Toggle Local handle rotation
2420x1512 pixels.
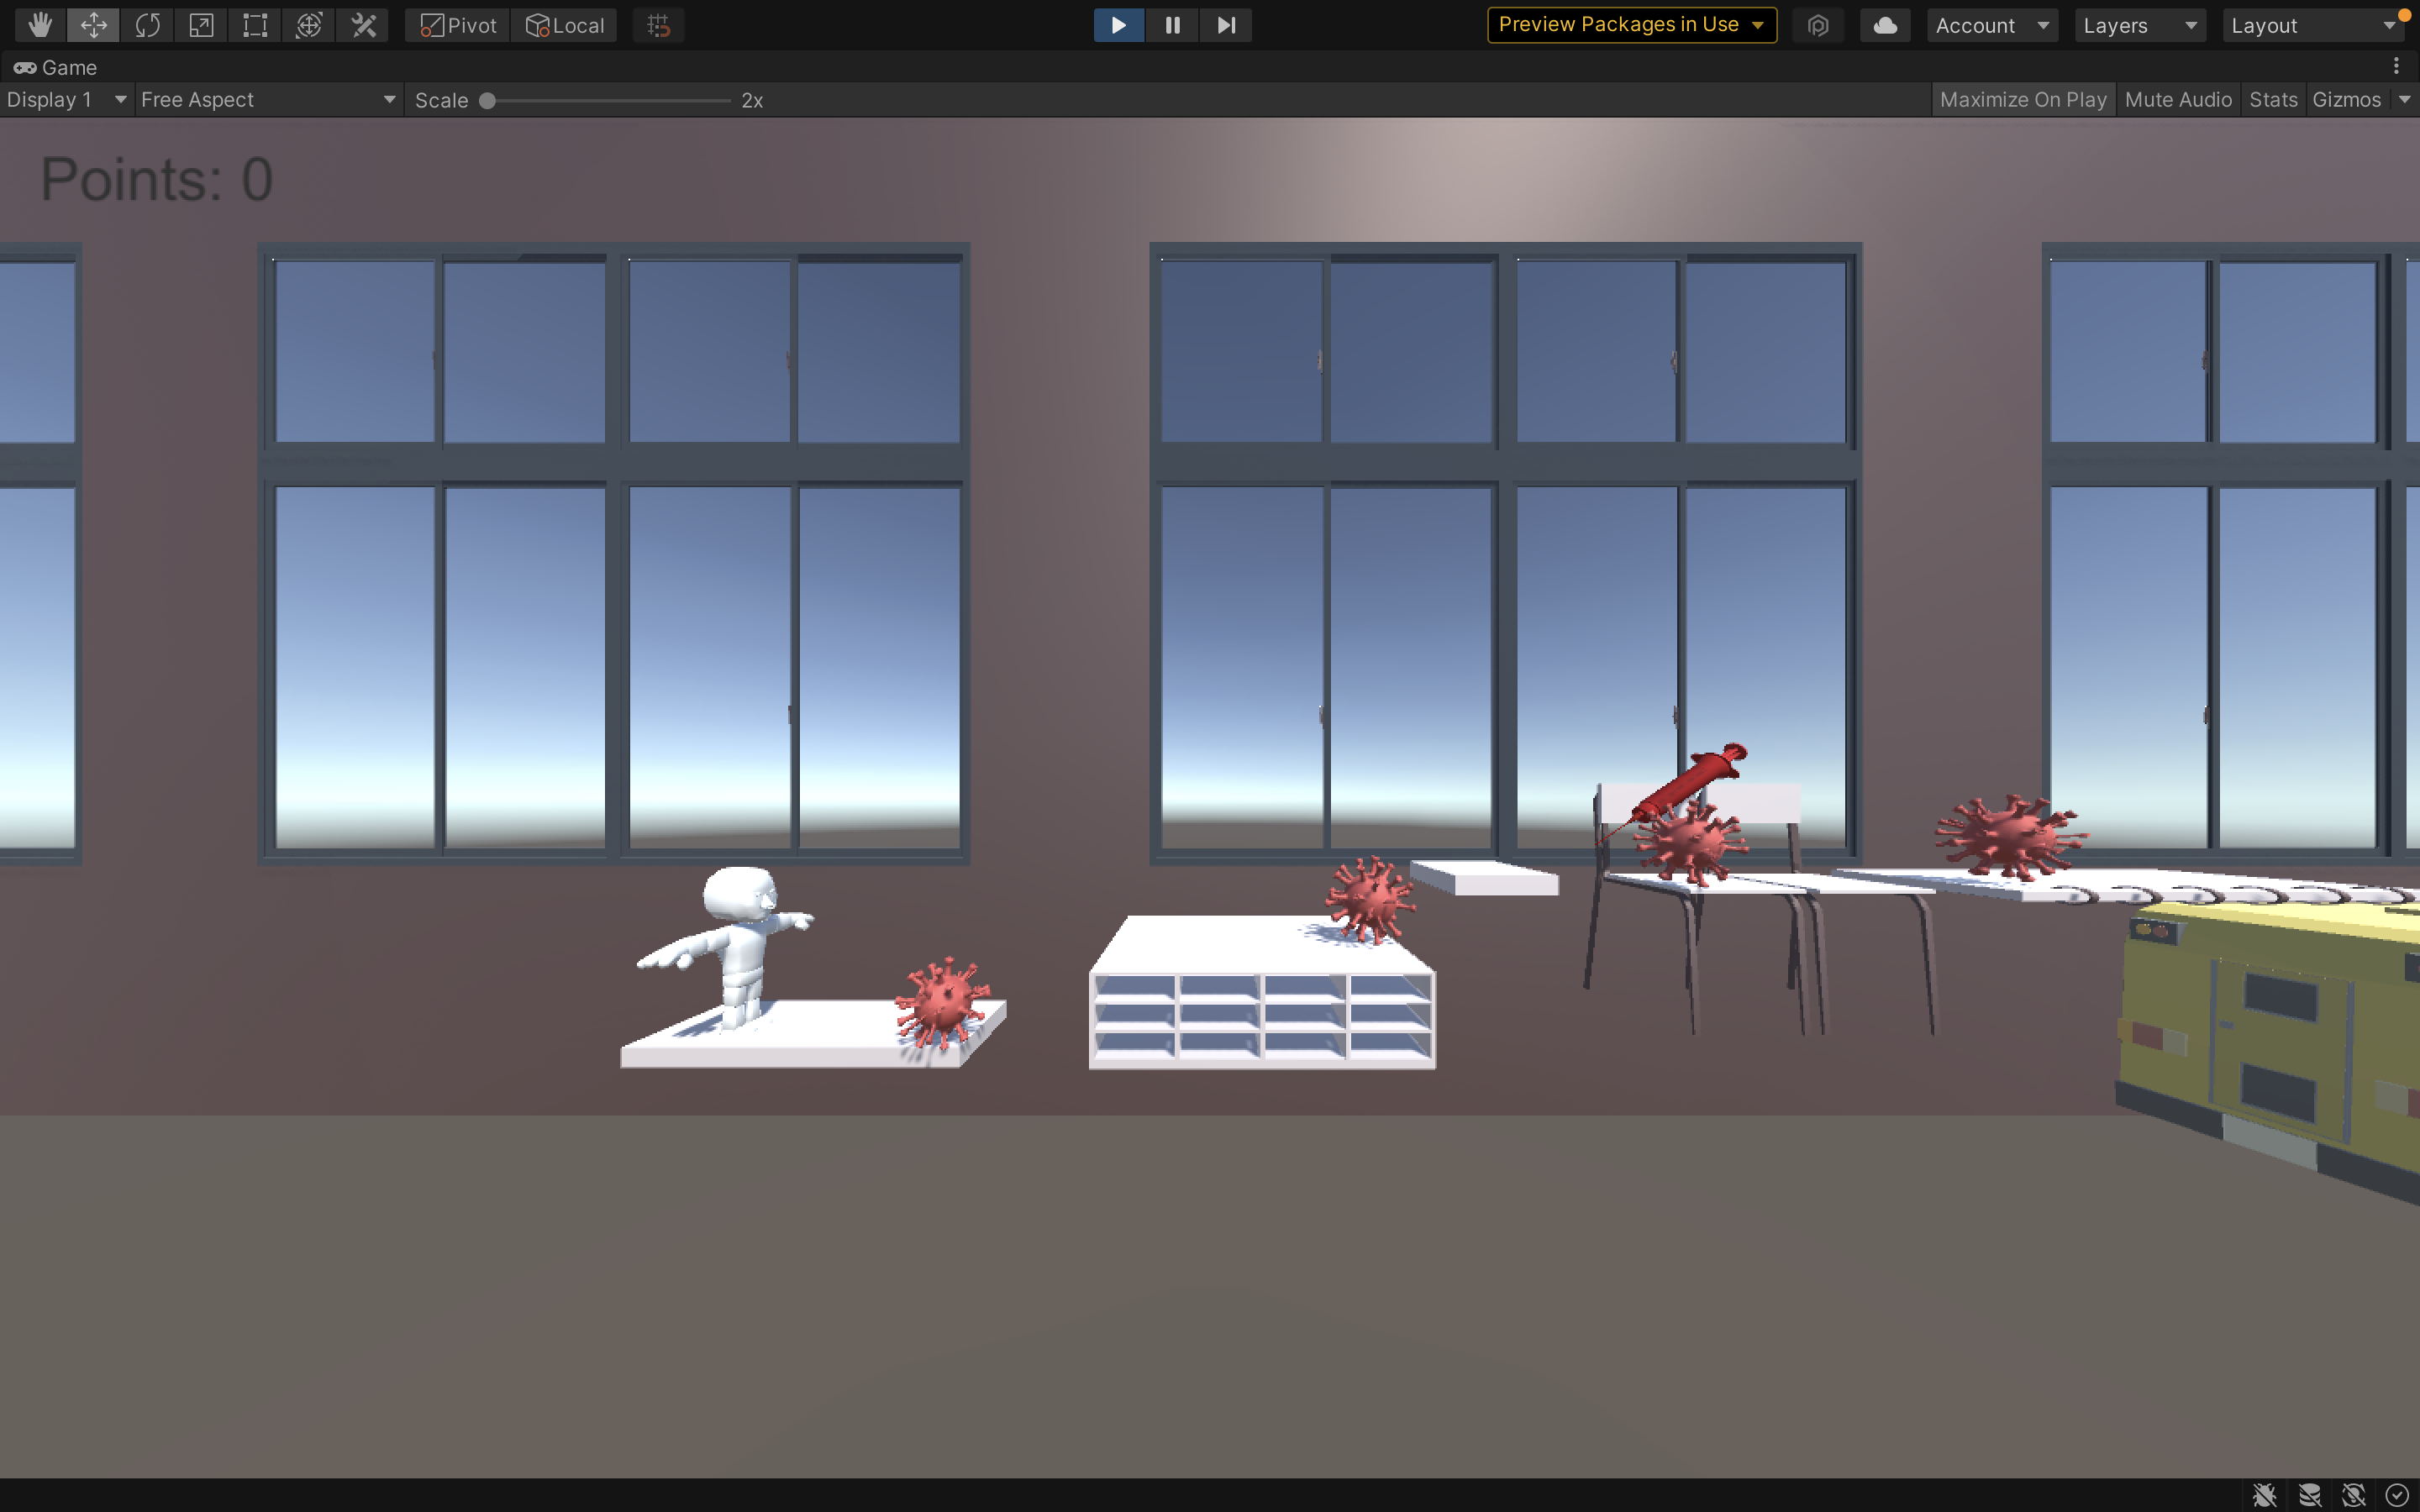click(565, 25)
